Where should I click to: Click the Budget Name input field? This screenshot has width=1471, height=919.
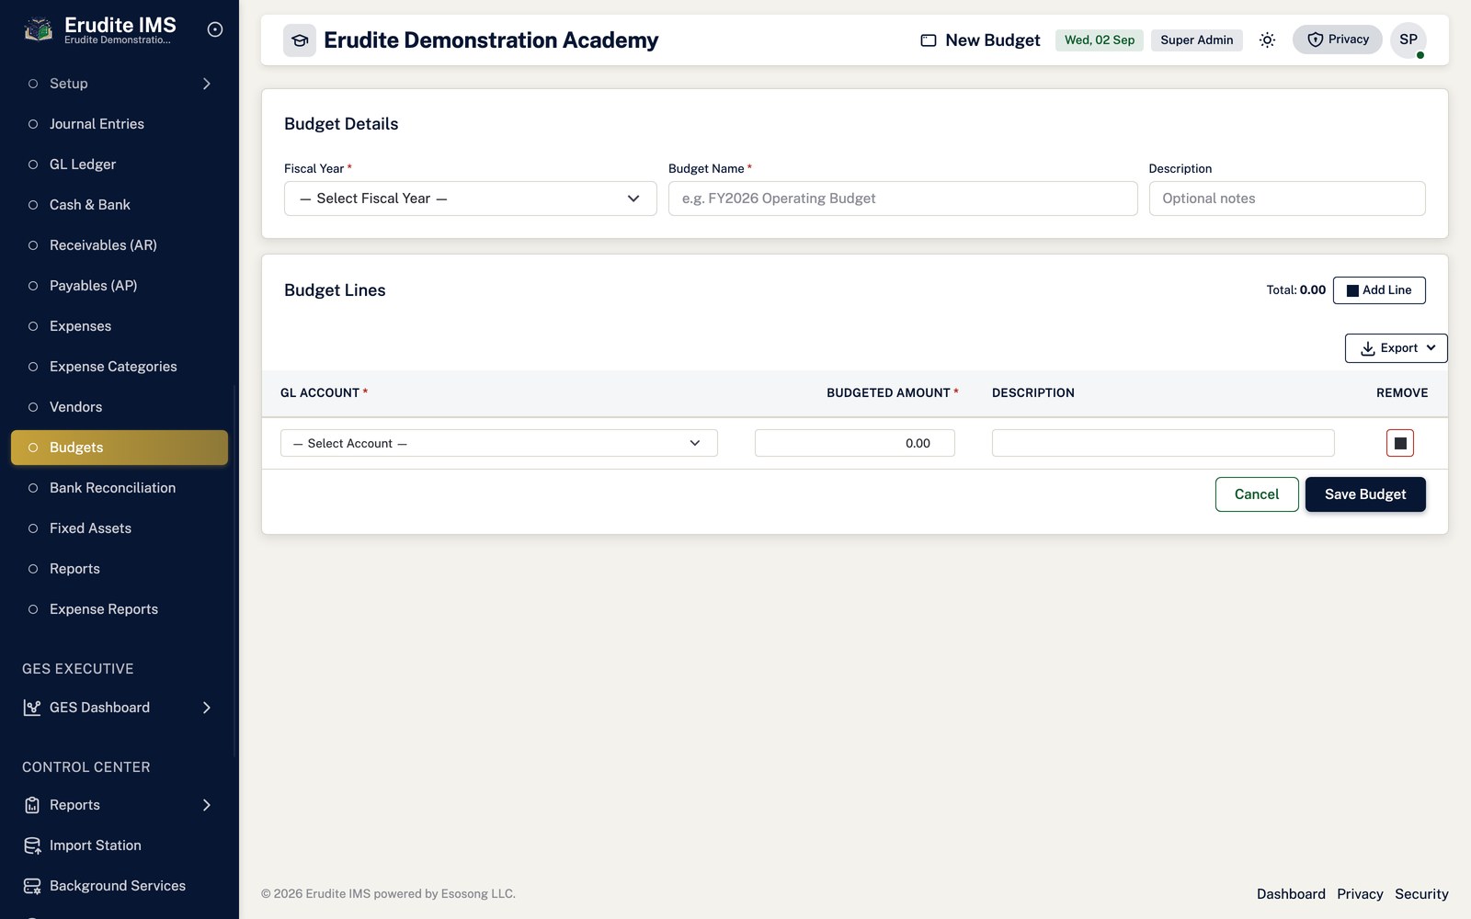pos(903,199)
